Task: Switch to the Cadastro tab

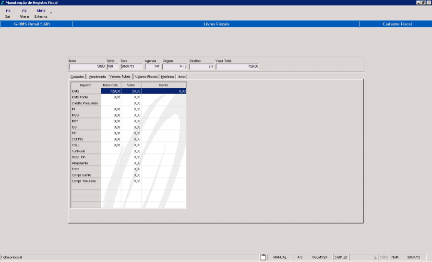Action: click(77, 77)
